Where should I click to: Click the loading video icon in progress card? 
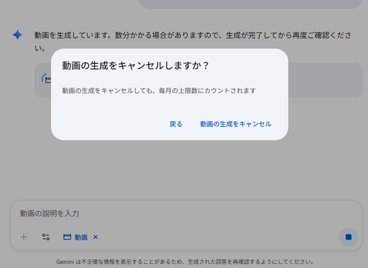pos(46,79)
